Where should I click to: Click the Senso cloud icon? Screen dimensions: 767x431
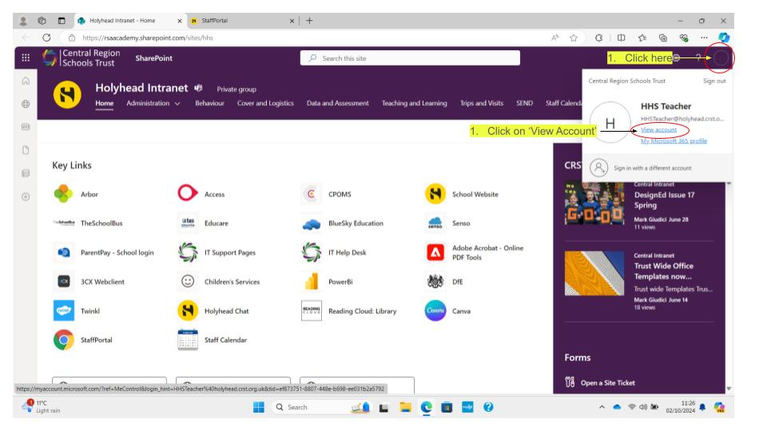click(435, 223)
